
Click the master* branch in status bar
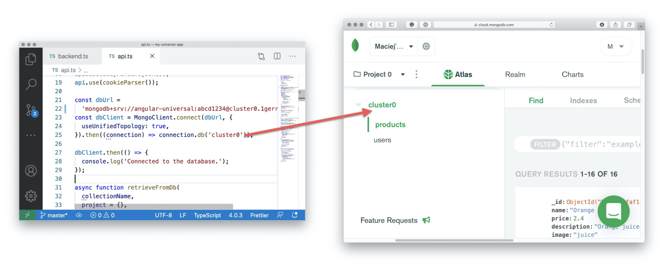point(54,215)
